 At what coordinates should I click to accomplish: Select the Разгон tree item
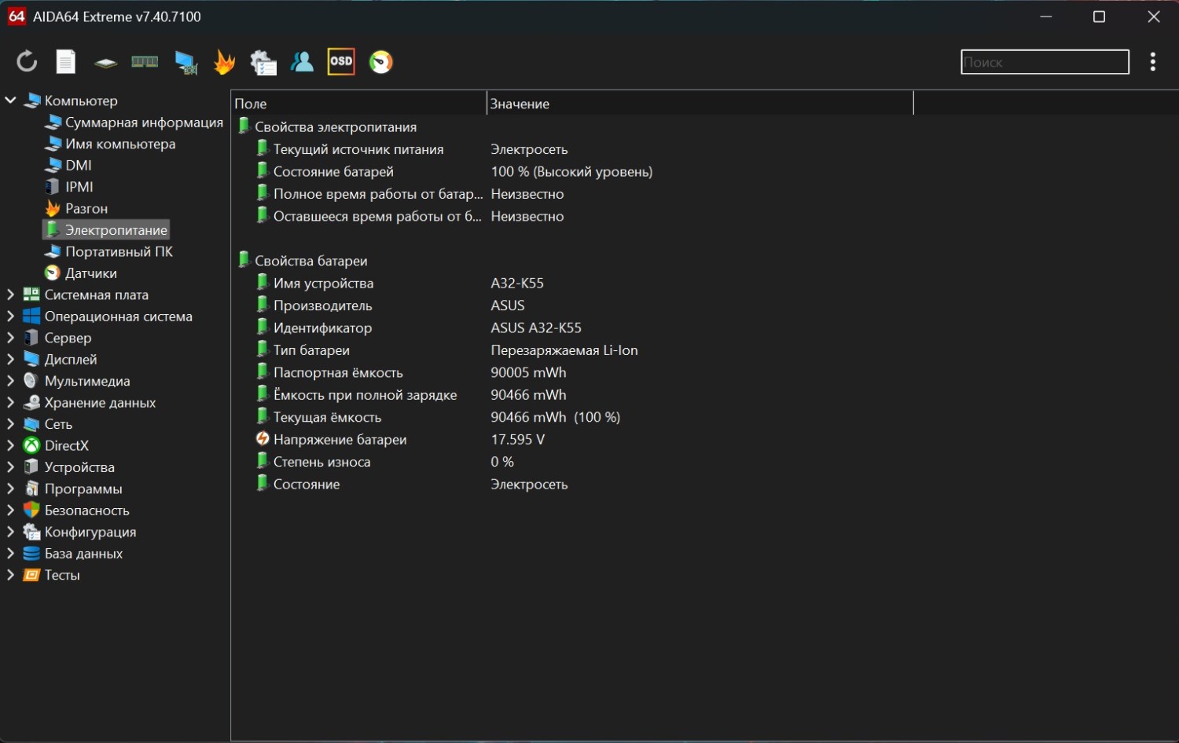[86, 209]
